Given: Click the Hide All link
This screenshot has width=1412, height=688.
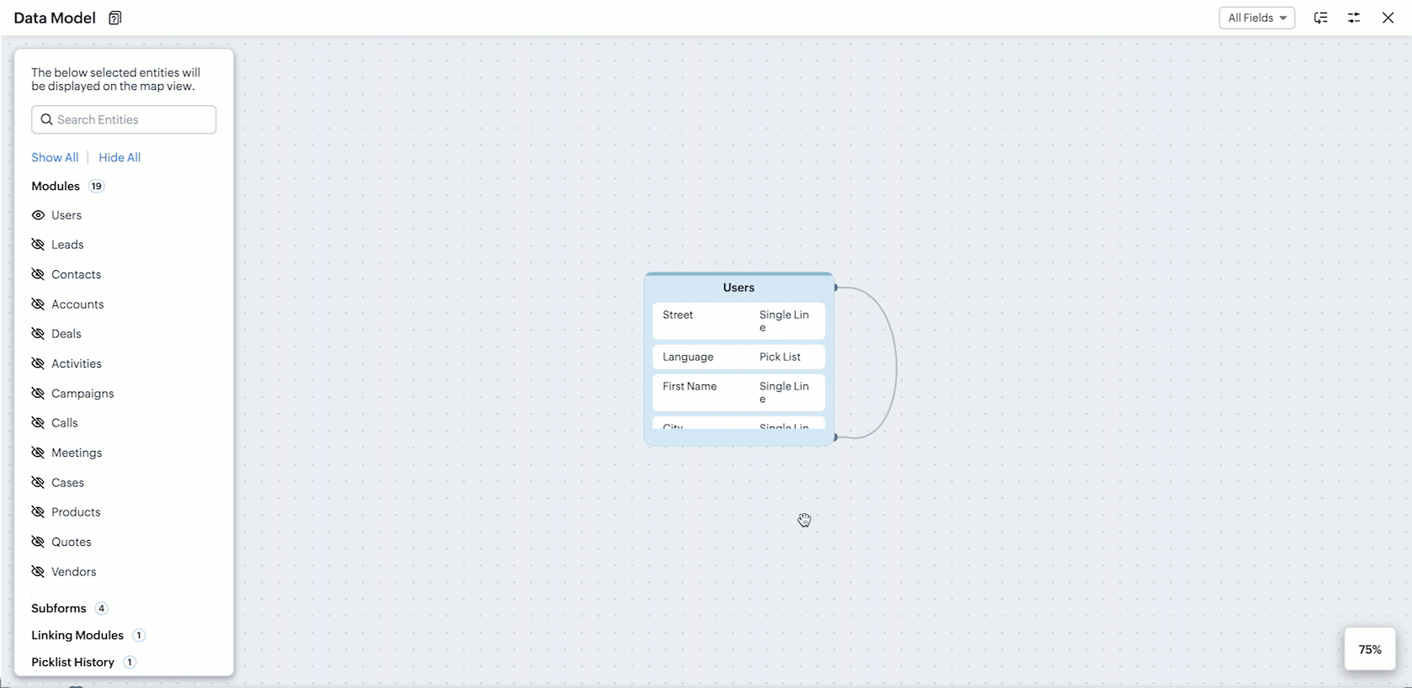Looking at the screenshot, I should [x=119, y=157].
